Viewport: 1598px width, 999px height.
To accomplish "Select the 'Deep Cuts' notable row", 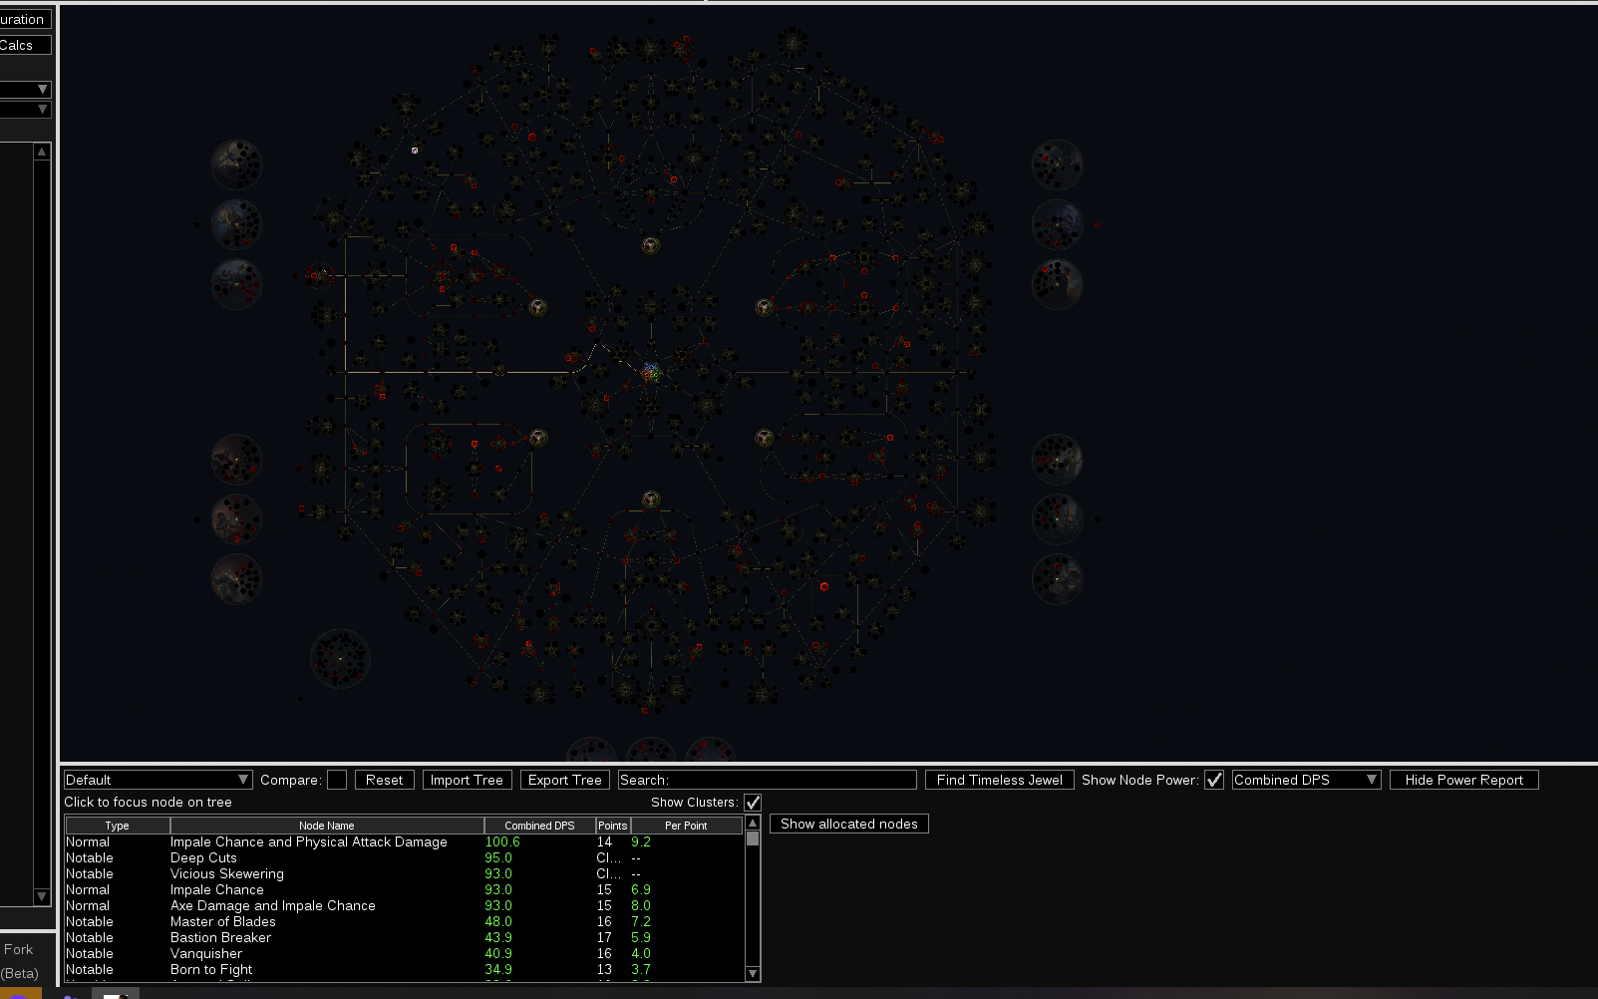I will click(x=404, y=858).
